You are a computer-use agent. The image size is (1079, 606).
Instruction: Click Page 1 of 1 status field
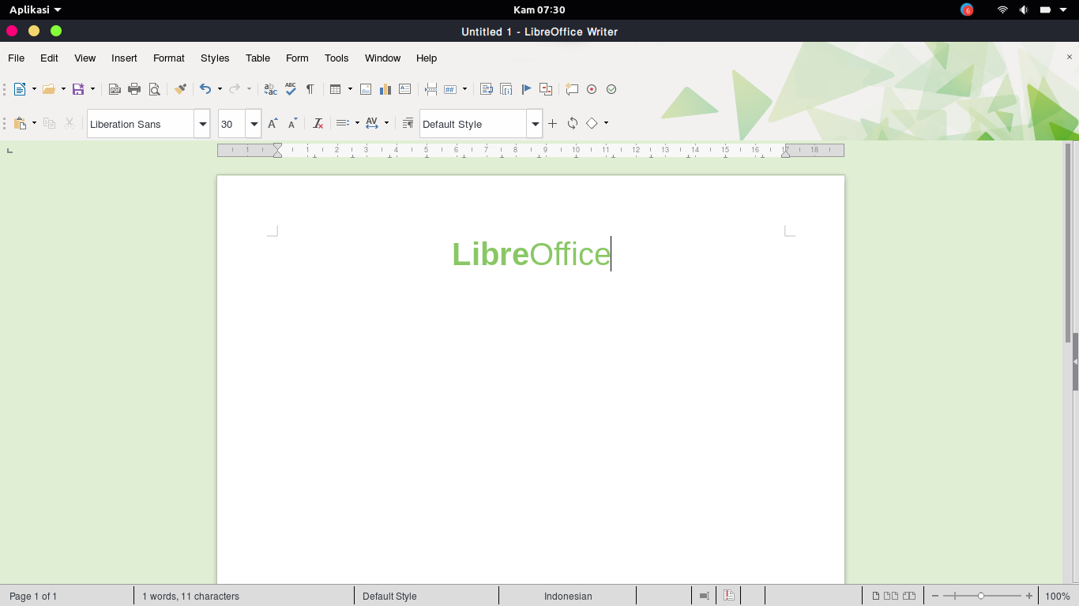(x=33, y=597)
